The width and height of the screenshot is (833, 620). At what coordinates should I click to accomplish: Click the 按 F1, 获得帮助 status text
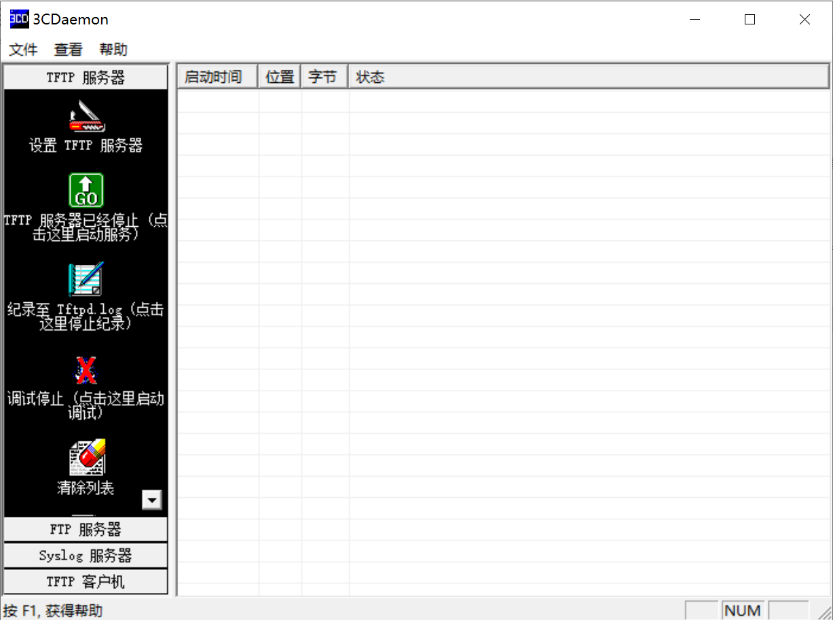[x=53, y=610]
